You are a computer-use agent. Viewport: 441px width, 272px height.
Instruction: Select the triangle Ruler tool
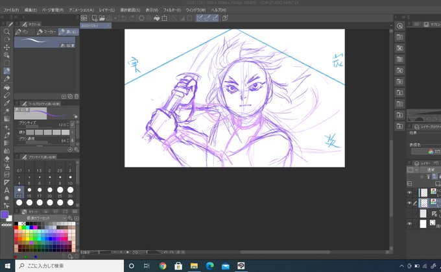click(x=6, y=182)
